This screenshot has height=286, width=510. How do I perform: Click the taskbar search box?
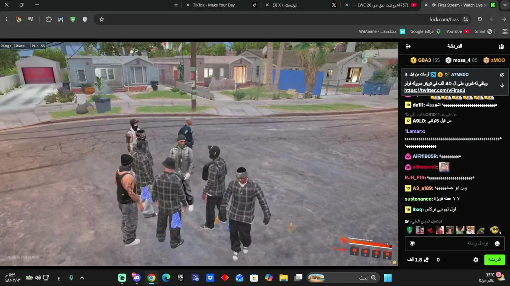tap(343, 278)
